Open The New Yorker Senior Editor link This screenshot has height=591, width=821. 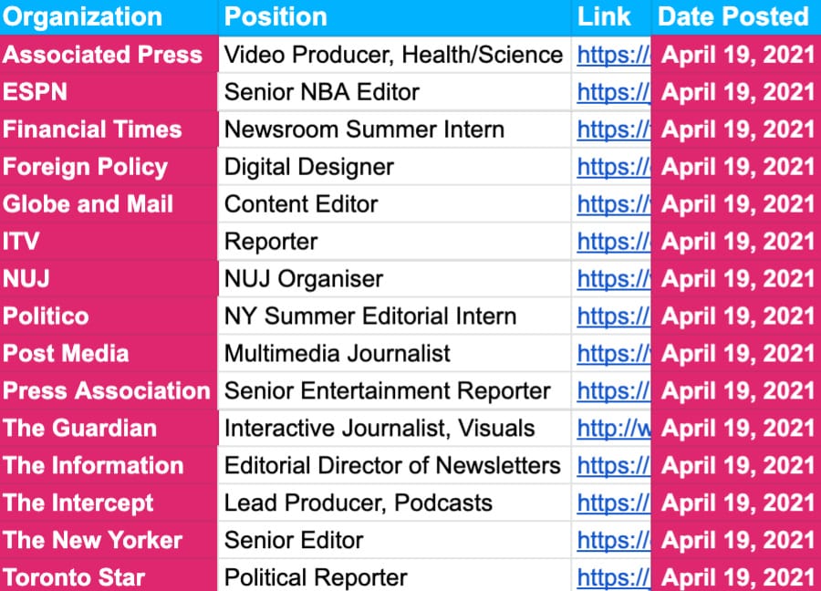(613, 541)
